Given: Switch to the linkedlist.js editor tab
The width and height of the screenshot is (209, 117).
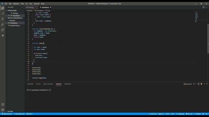Looking at the screenshot, I should click(x=45, y=7).
